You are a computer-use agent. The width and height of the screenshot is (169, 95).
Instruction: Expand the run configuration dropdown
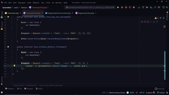pyautogui.click(x=113, y=7)
